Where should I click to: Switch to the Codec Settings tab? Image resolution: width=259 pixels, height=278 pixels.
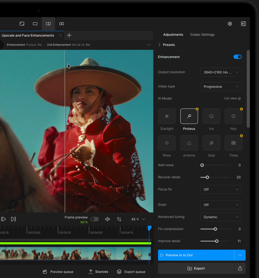pyautogui.click(x=202, y=34)
